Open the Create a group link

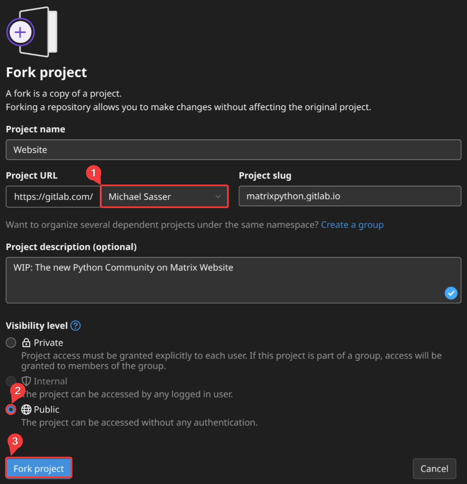click(x=352, y=225)
